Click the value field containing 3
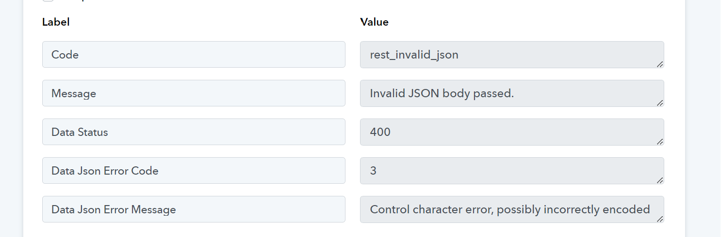The height and width of the screenshot is (237, 721). click(x=512, y=171)
